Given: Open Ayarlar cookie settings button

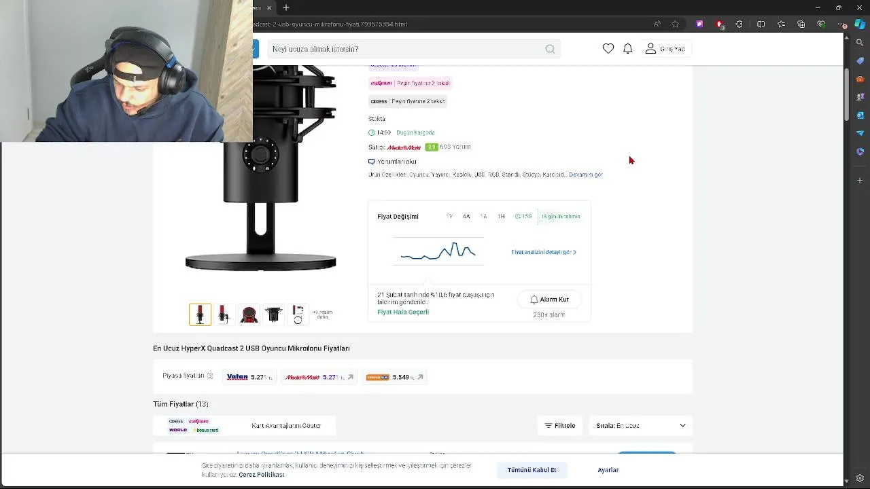Looking at the screenshot, I should (608, 470).
